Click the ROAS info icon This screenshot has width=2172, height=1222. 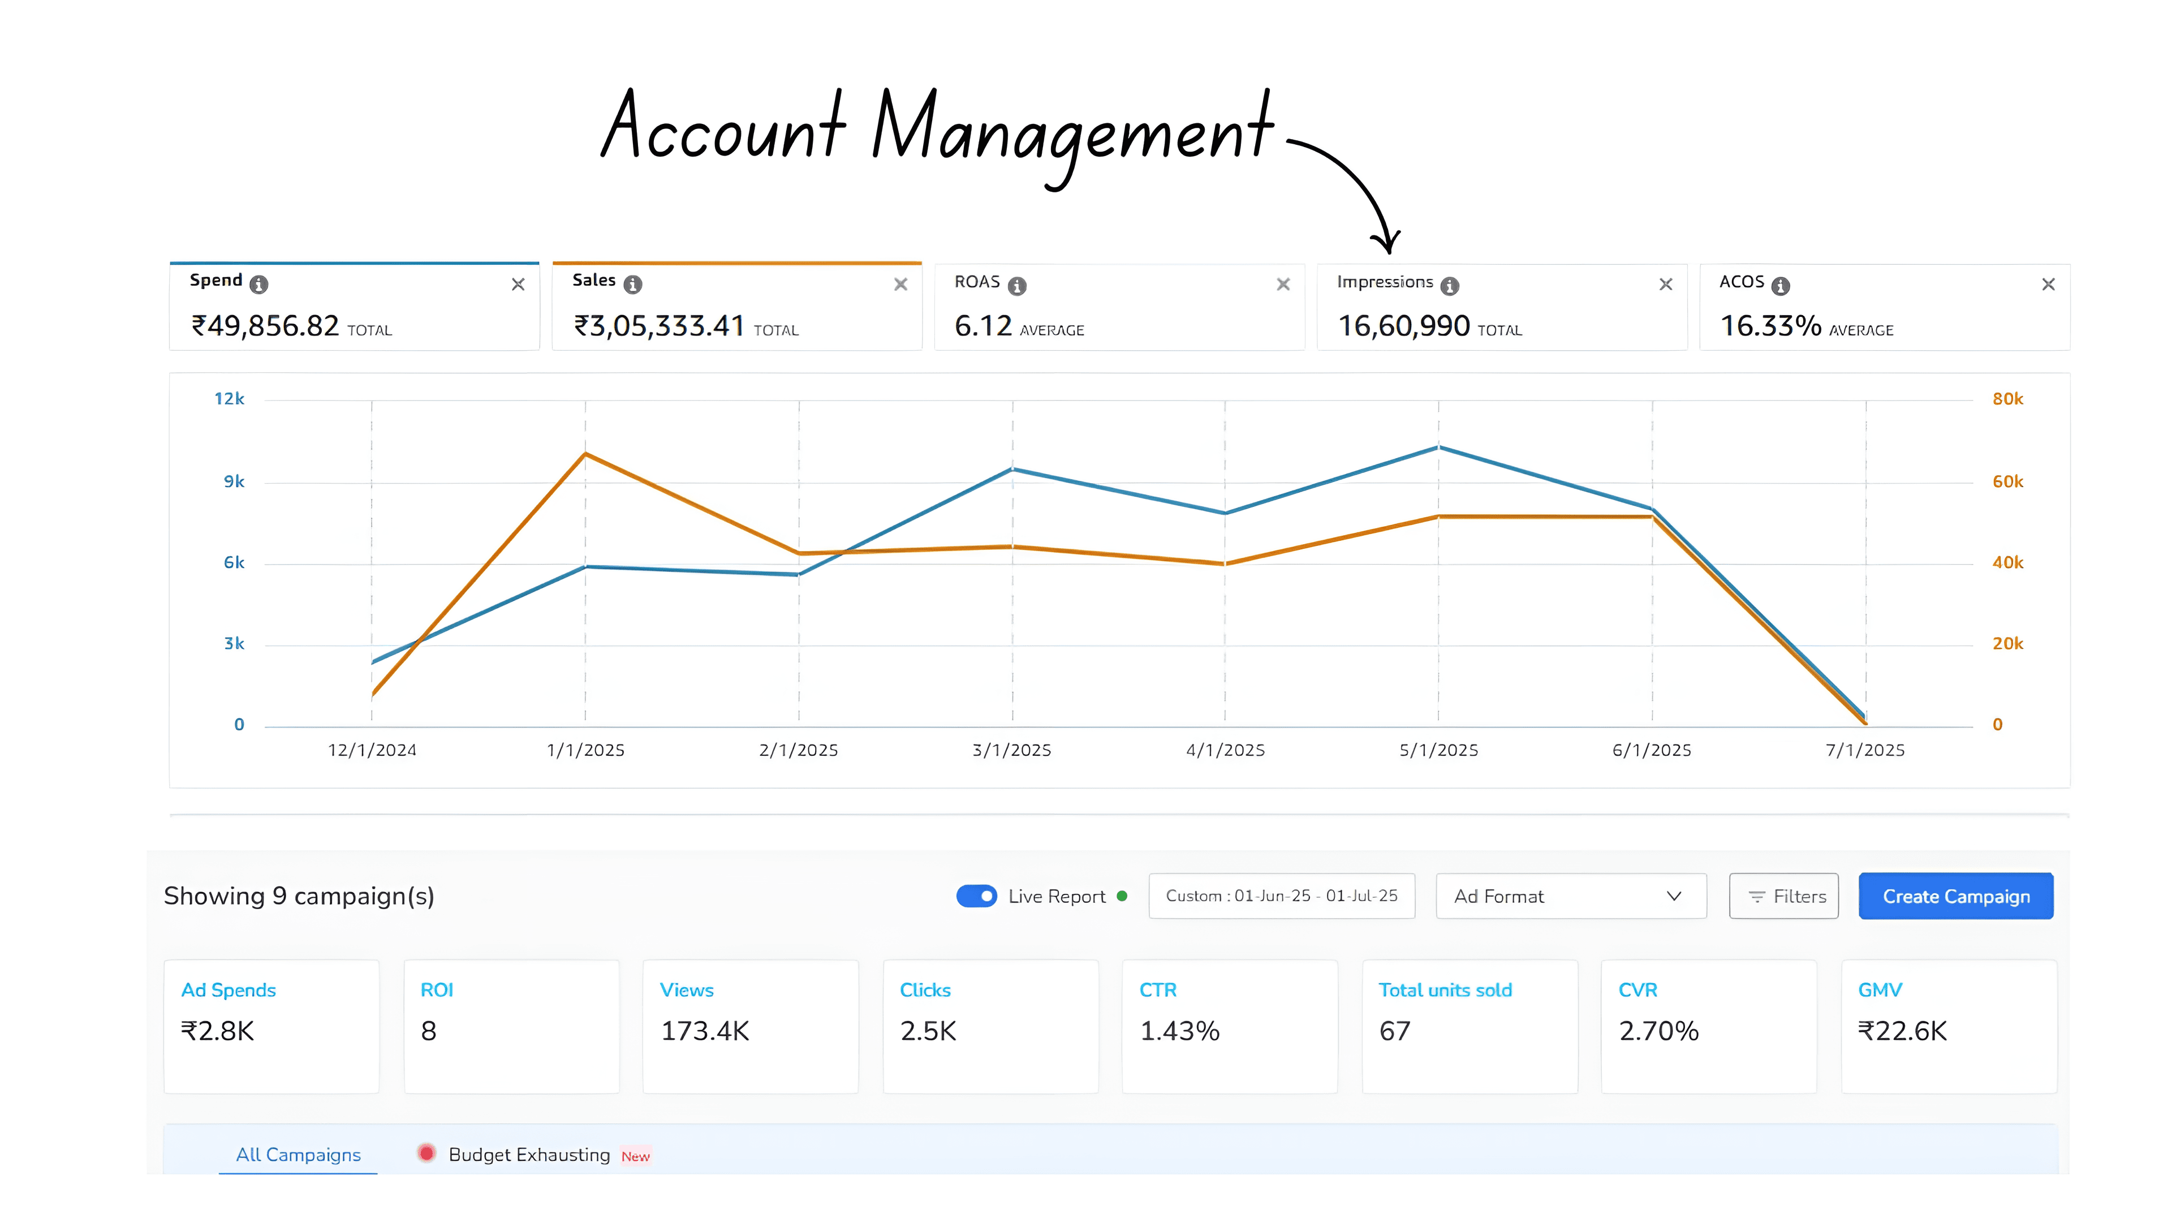pyautogui.click(x=1017, y=286)
